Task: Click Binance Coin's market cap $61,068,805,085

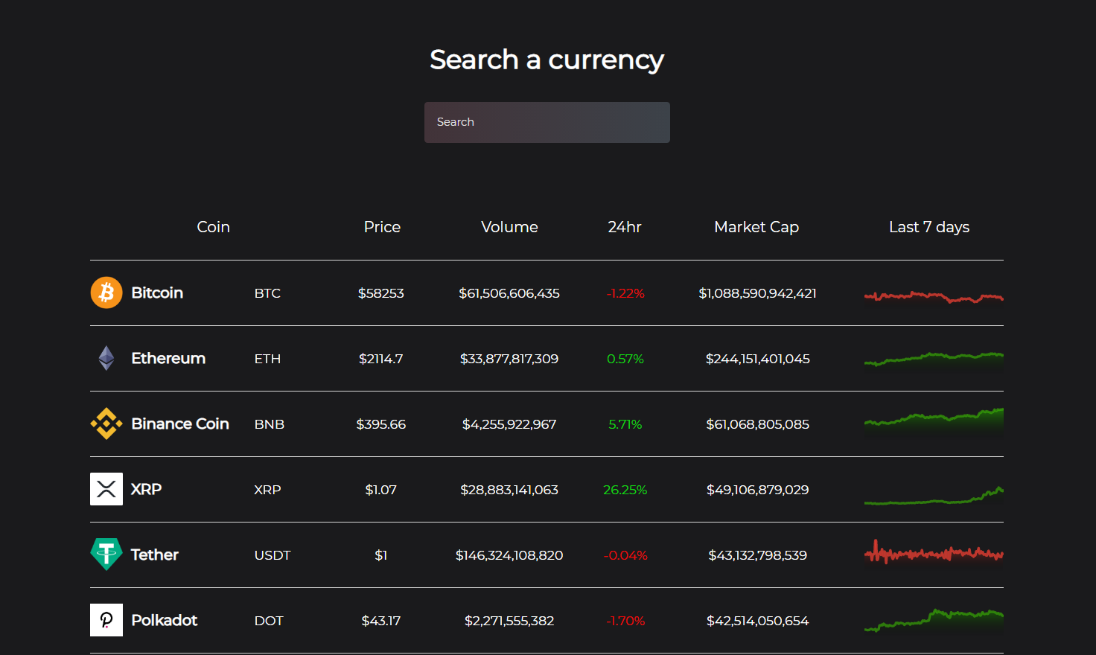Action: [758, 424]
